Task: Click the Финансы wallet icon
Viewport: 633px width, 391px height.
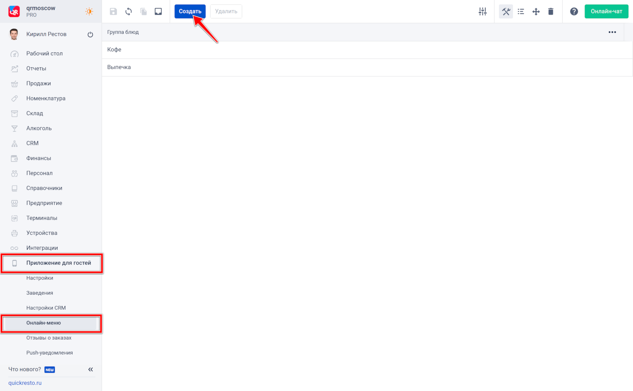Action: point(15,158)
